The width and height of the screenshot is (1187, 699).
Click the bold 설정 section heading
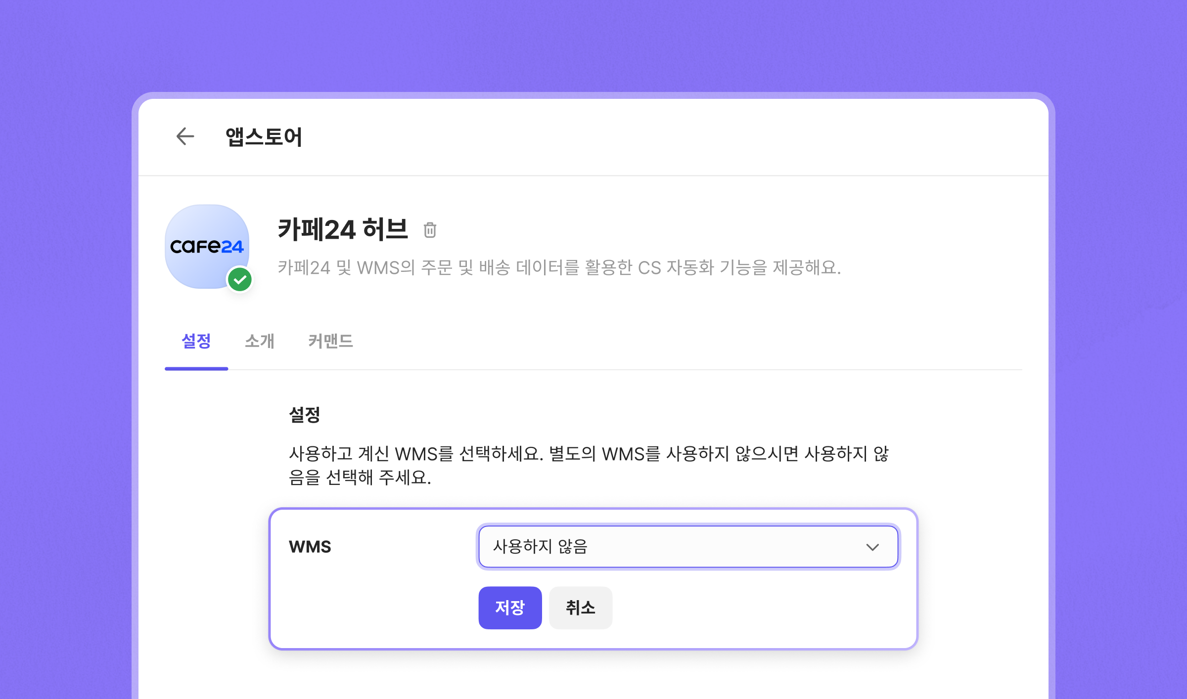[x=305, y=414]
